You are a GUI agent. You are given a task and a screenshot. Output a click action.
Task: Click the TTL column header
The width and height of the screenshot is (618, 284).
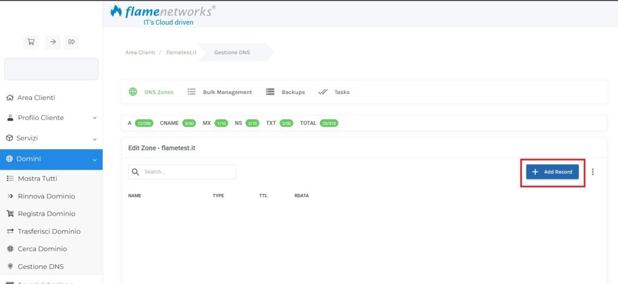[x=263, y=196]
